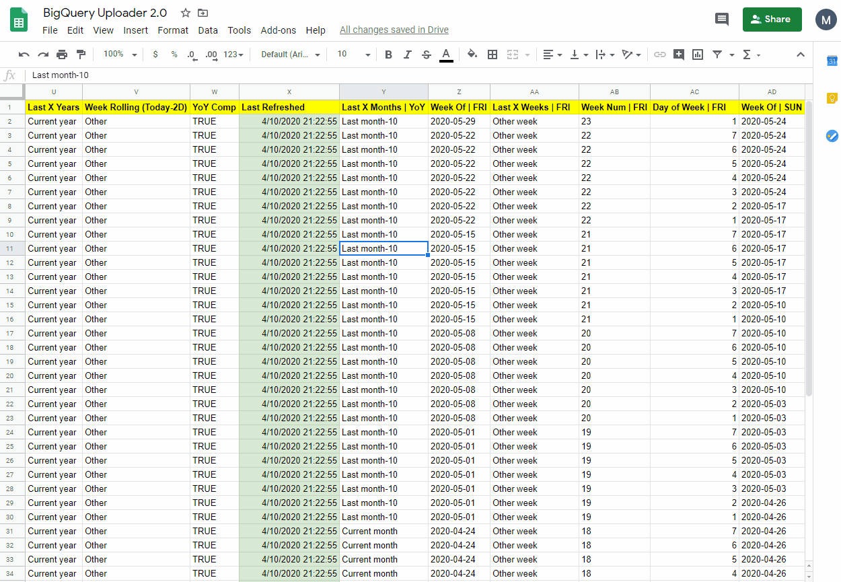Click Current month cell in row 31
This screenshot has width=841, height=582.
tap(383, 531)
